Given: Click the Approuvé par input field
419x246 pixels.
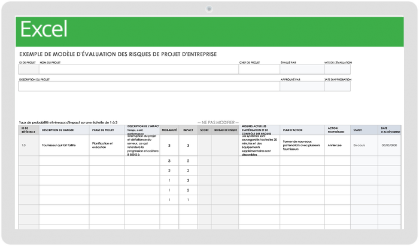Looking at the screenshot, I should (x=302, y=87).
